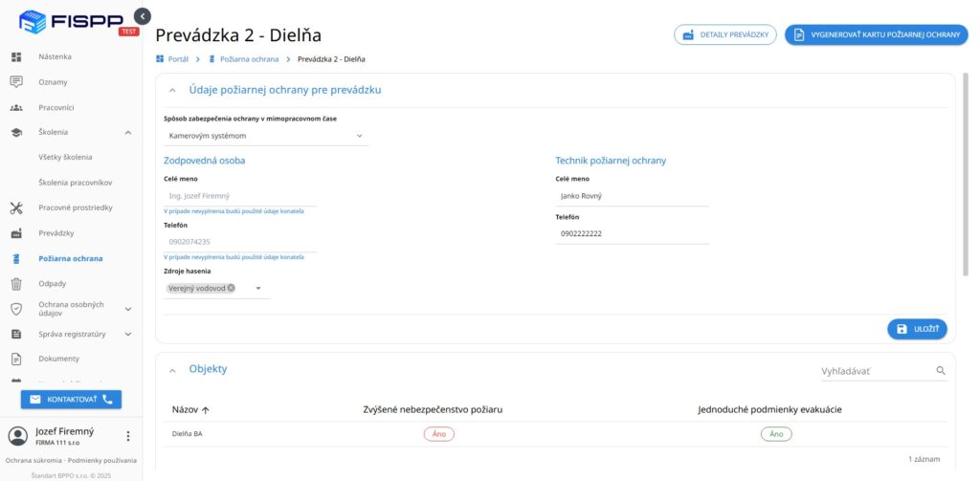Open the Kamerovým systémom dropdown
Viewport: 980px width, 481px height.
tap(266, 136)
